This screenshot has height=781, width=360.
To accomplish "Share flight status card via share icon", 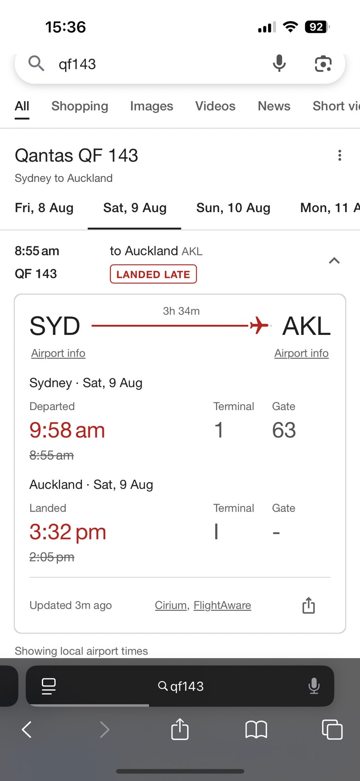I will (309, 605).
